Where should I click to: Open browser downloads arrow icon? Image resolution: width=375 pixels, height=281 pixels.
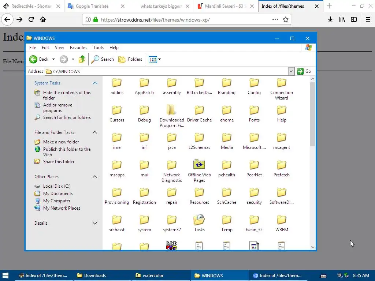pyautogui.click(x=330, y=20)
